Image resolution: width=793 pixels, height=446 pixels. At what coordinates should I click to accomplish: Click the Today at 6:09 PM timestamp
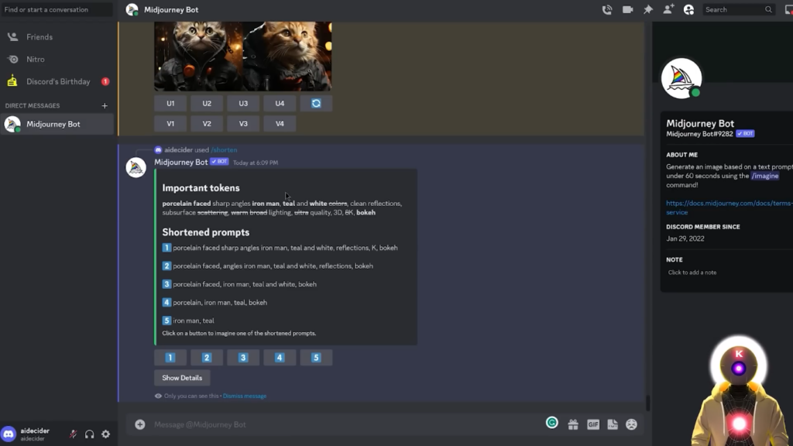pyautogui.click(x=256, y=163)
